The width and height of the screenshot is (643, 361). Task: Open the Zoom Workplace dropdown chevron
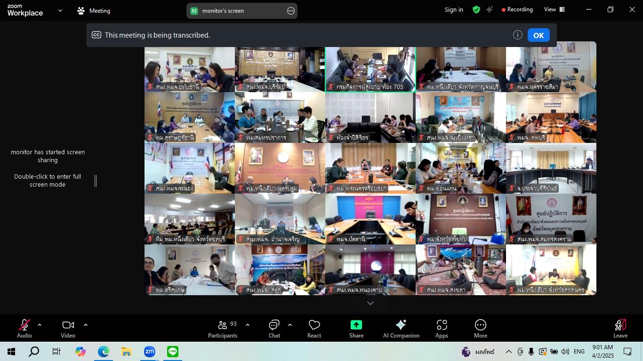pyautogui.click(x=60, y=10)
